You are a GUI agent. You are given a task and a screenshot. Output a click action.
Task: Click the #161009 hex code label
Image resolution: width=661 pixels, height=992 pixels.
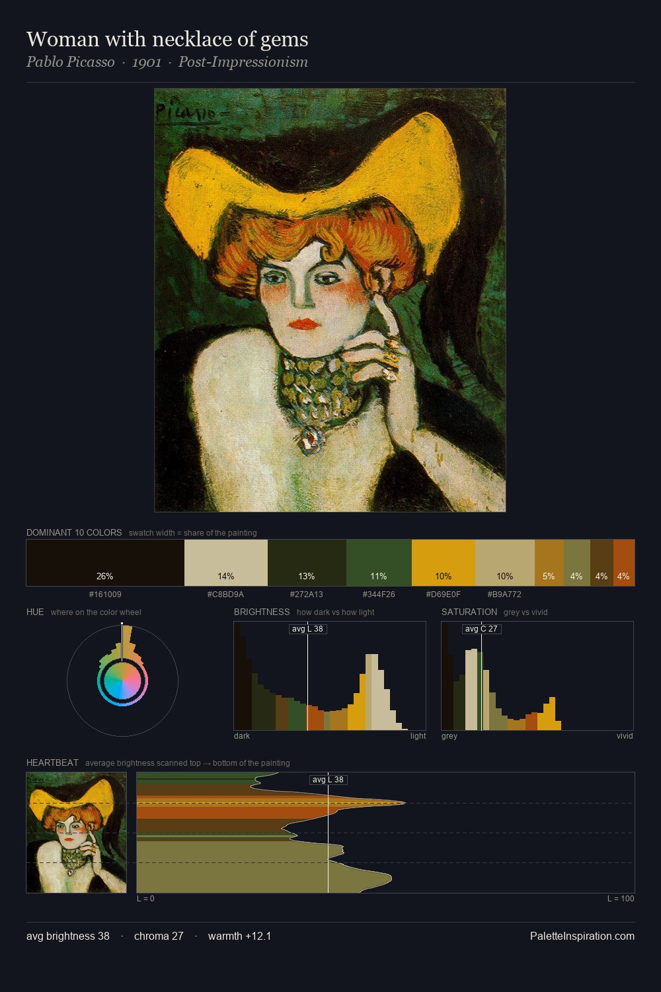105,595
